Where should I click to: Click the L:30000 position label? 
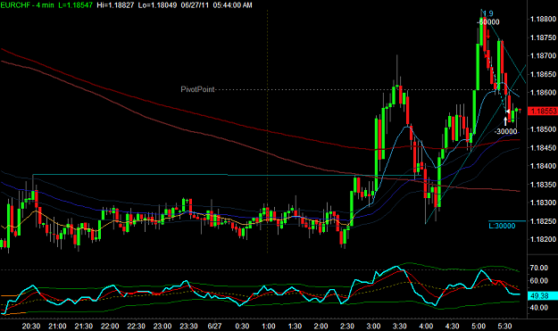pyautogui.click(x=502, y=226)
